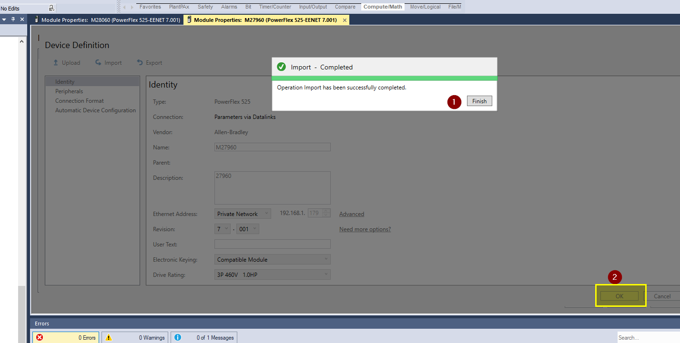680x343 pixels.
Task: Close the left docked pane
Action: [21, 20]
